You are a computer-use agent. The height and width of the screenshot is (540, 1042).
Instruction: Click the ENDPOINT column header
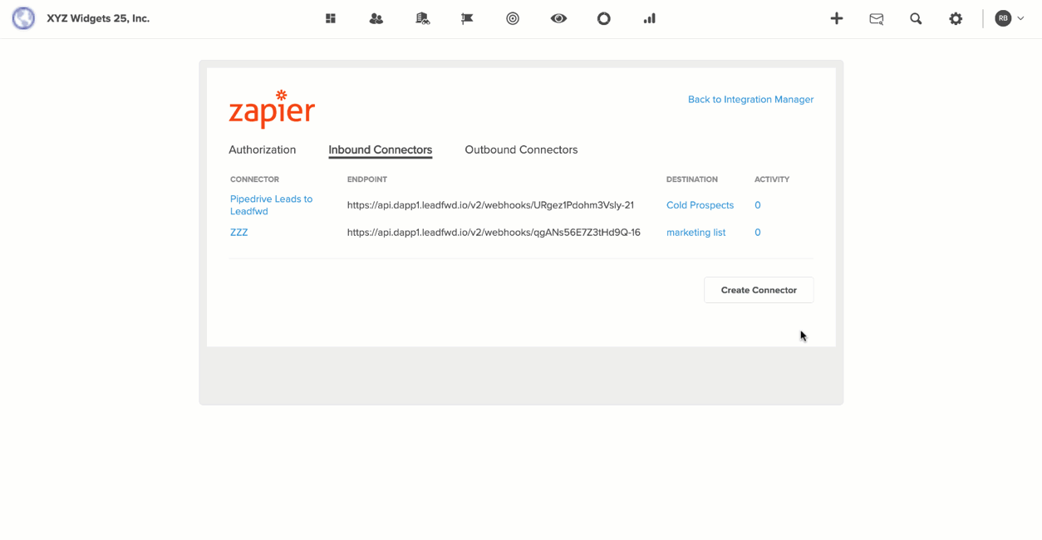point(367,179)
